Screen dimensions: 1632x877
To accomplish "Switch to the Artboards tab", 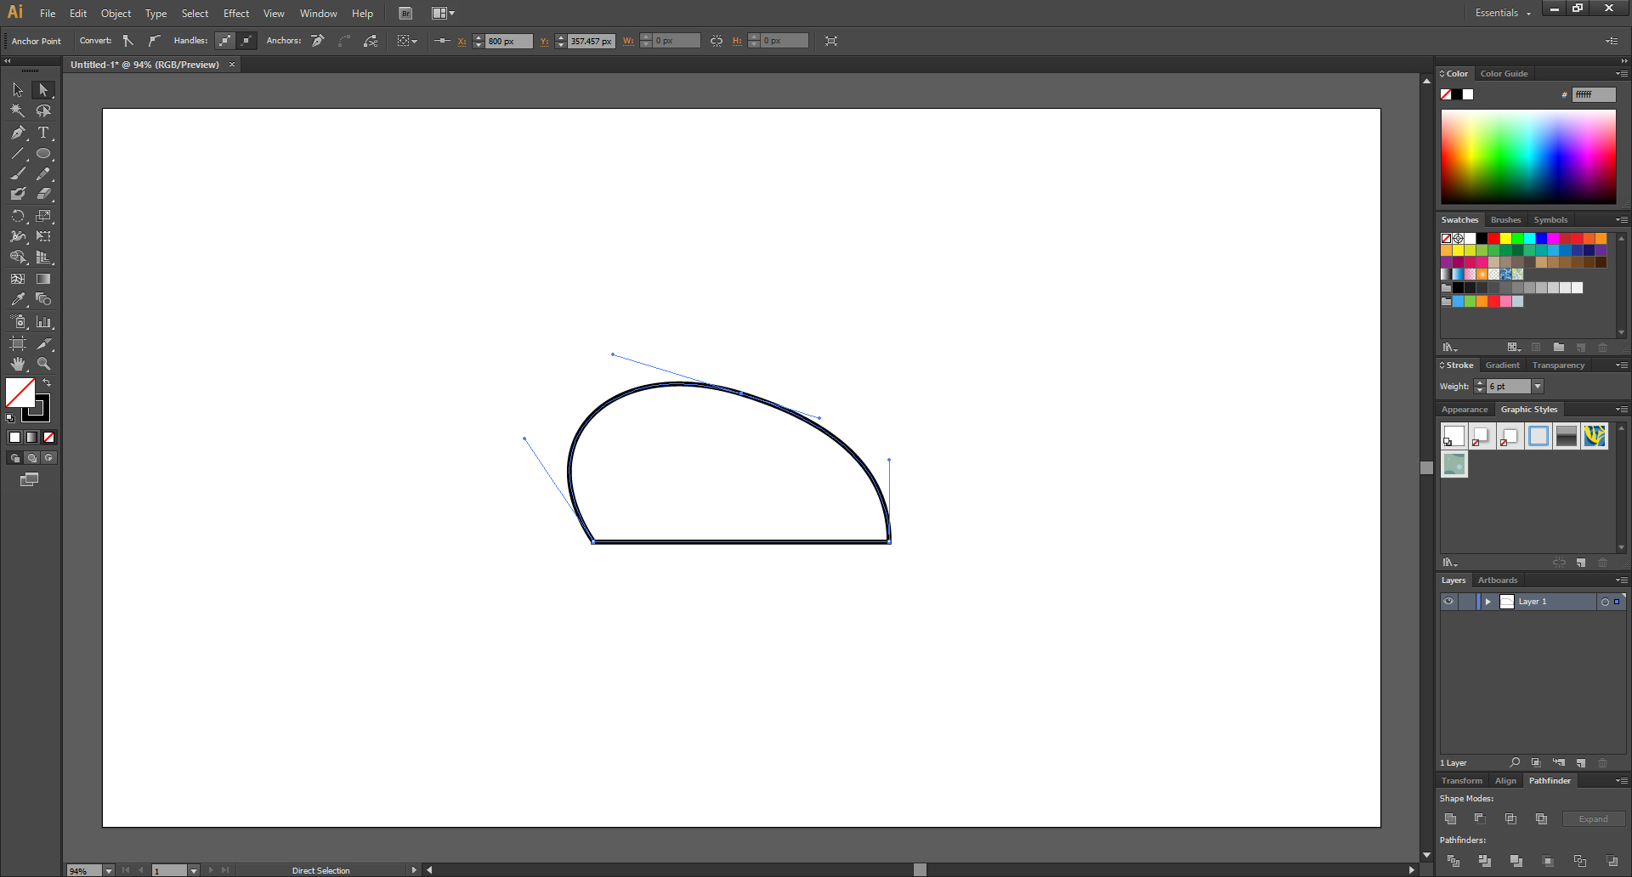I will coord(1497,580).
